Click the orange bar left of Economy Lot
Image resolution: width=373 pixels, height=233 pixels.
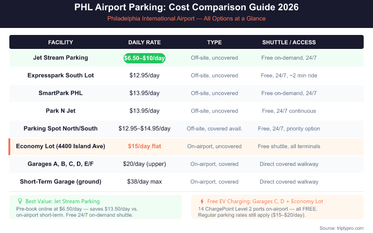point(10,146)
